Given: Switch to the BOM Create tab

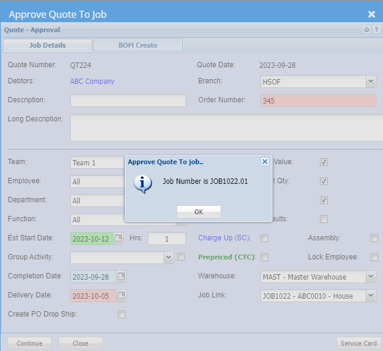Looking at the screenshot, I should coord(137,45).
